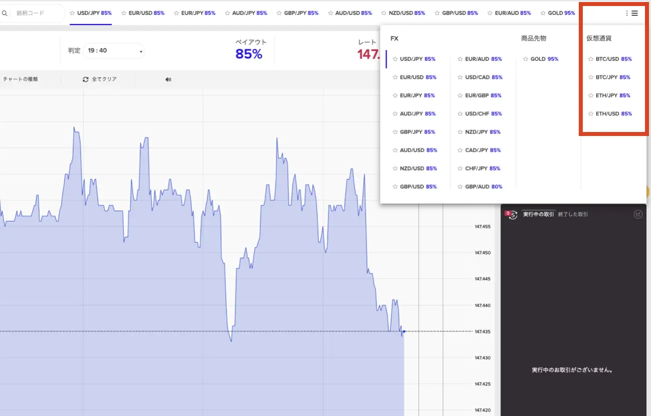Open チャートの種類 chart type selector
Viewport: 651px width, 416px height.
[x=21, y=79]
